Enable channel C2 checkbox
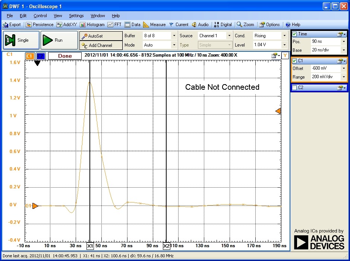 (294, 87)
